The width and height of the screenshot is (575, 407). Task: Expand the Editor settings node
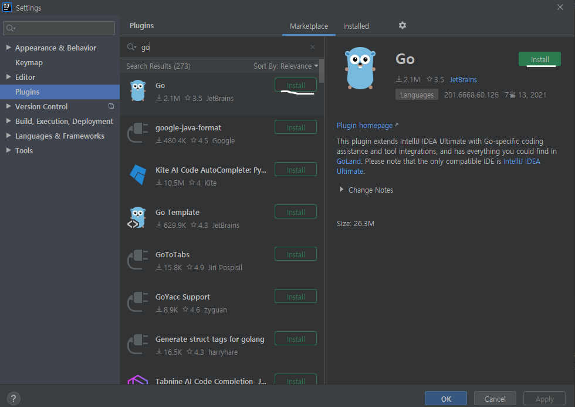click(x=8, y=77)
